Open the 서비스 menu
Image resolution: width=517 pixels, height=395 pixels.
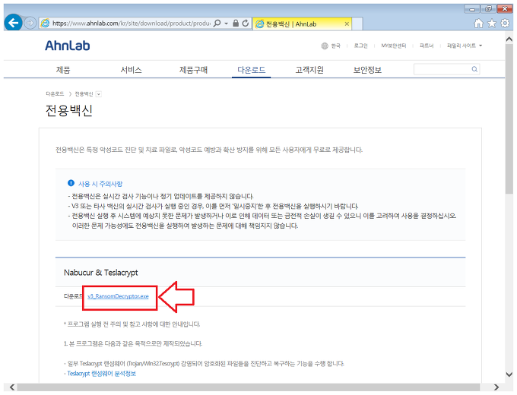click(131, 70)
